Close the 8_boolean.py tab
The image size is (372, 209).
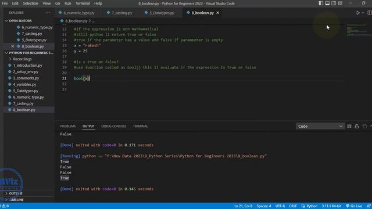point(217,13)
